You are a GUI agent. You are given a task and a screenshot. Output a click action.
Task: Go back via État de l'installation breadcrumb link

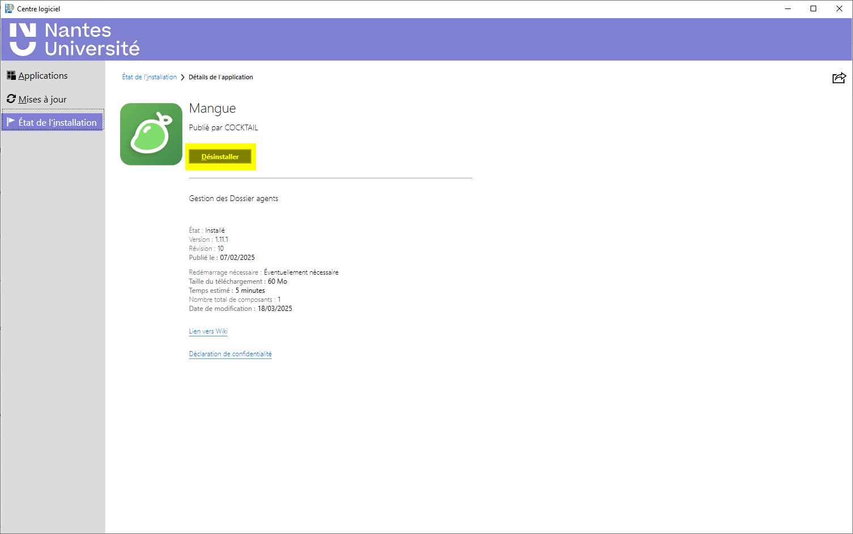150,77
